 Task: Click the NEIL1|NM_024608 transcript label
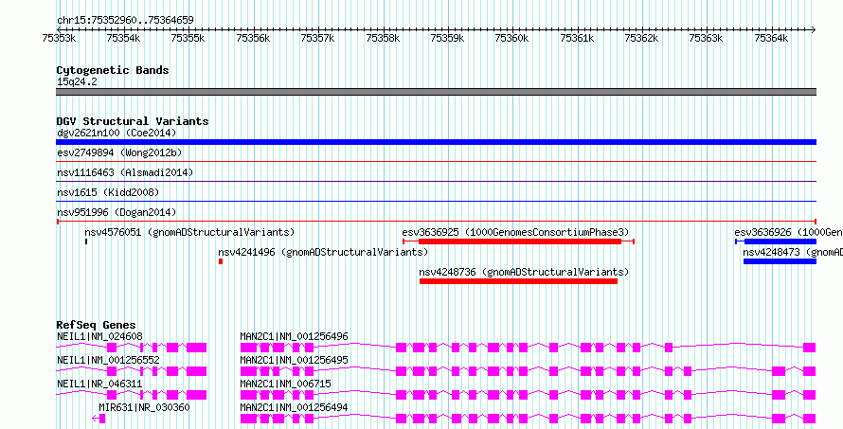coord(99,337)
